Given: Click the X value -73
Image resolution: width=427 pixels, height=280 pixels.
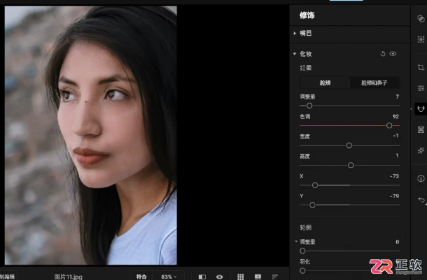Looking at the screenshot, I should point(394,176).
